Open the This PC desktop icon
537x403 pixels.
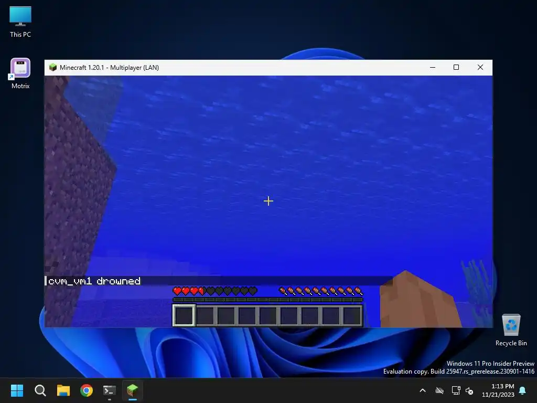[20, 22]
